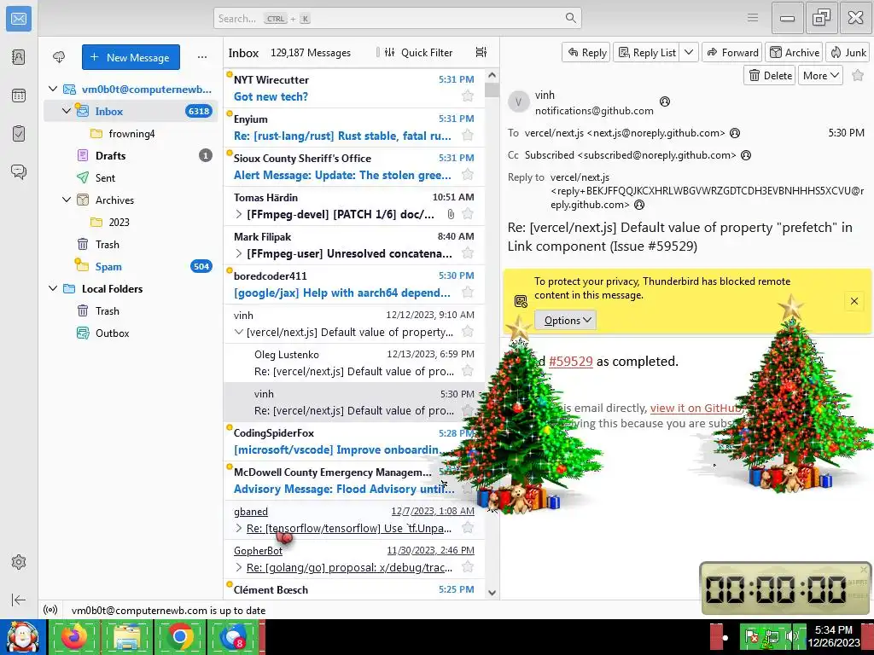Open the Thunderbird app menu
874x655 pixels.
[x=753, y=18]
